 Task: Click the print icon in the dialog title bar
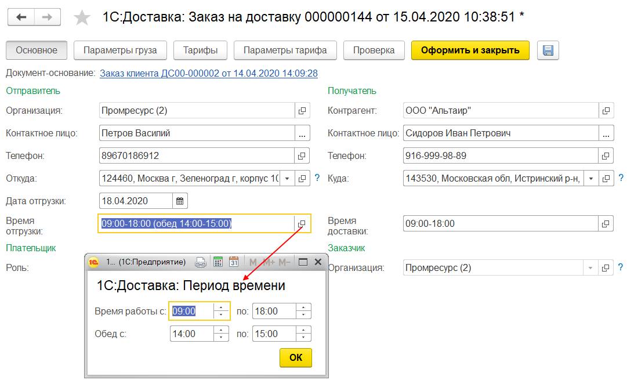click(201, 262)
